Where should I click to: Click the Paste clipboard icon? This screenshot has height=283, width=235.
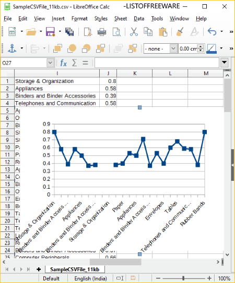pyautogui.click(x=163, y=32)
